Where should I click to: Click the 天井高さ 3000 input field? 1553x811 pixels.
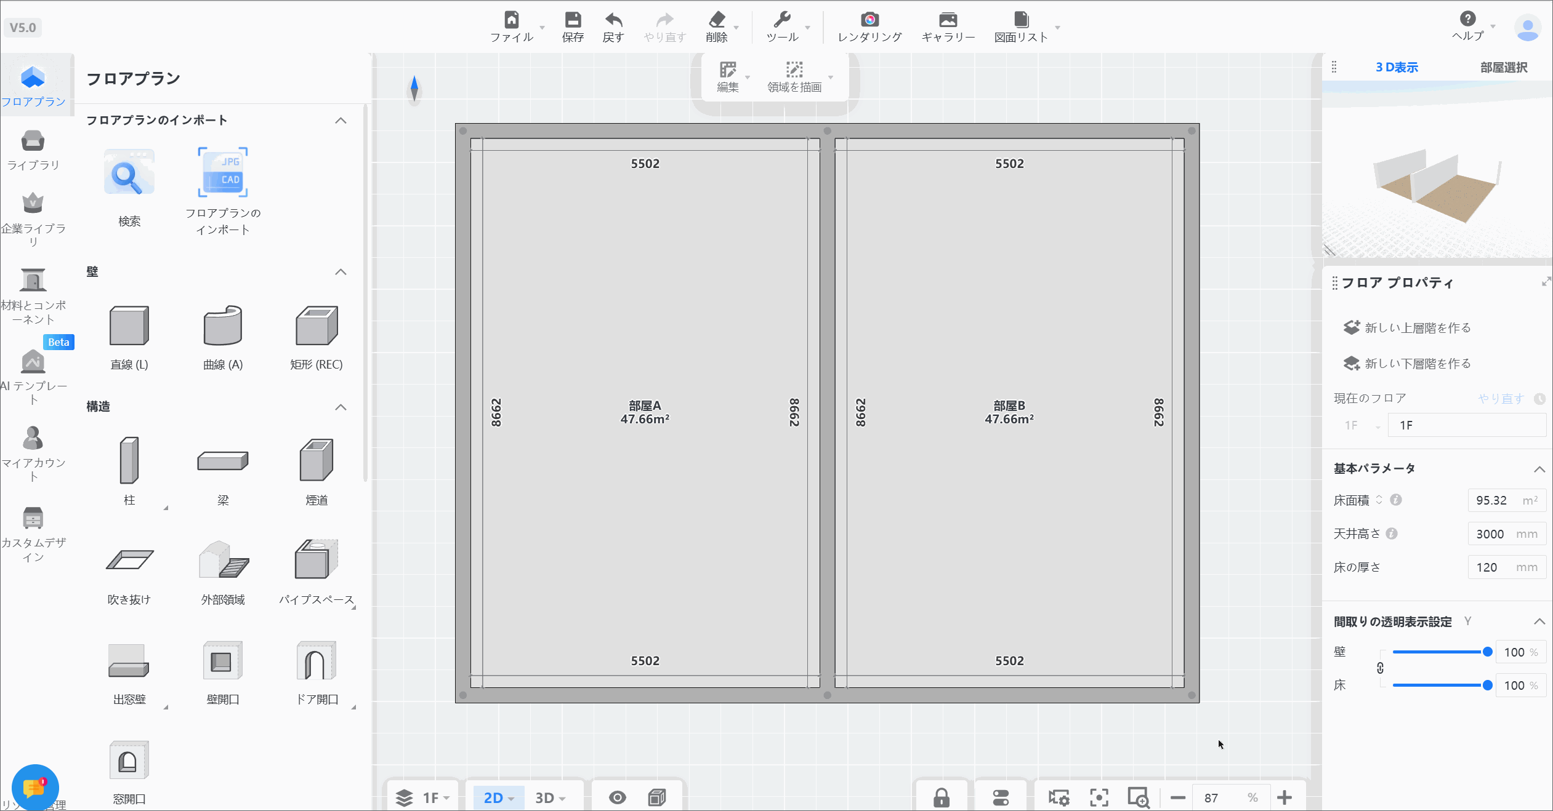[x=1507, y=534]
